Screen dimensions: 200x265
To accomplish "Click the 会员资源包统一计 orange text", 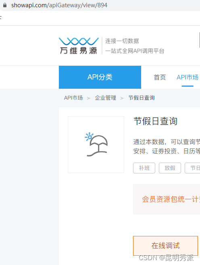I will [x=171, y=199].
